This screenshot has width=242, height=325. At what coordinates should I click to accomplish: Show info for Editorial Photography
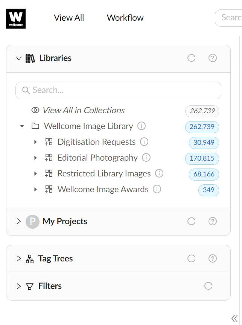(146, 158)
